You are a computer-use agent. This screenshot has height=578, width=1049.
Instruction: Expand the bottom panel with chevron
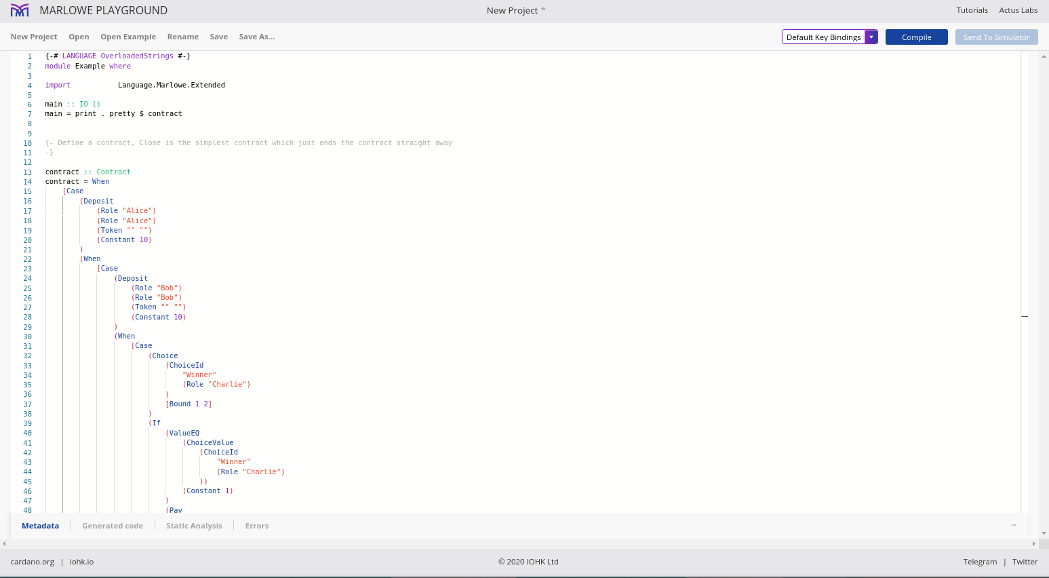1014,526
